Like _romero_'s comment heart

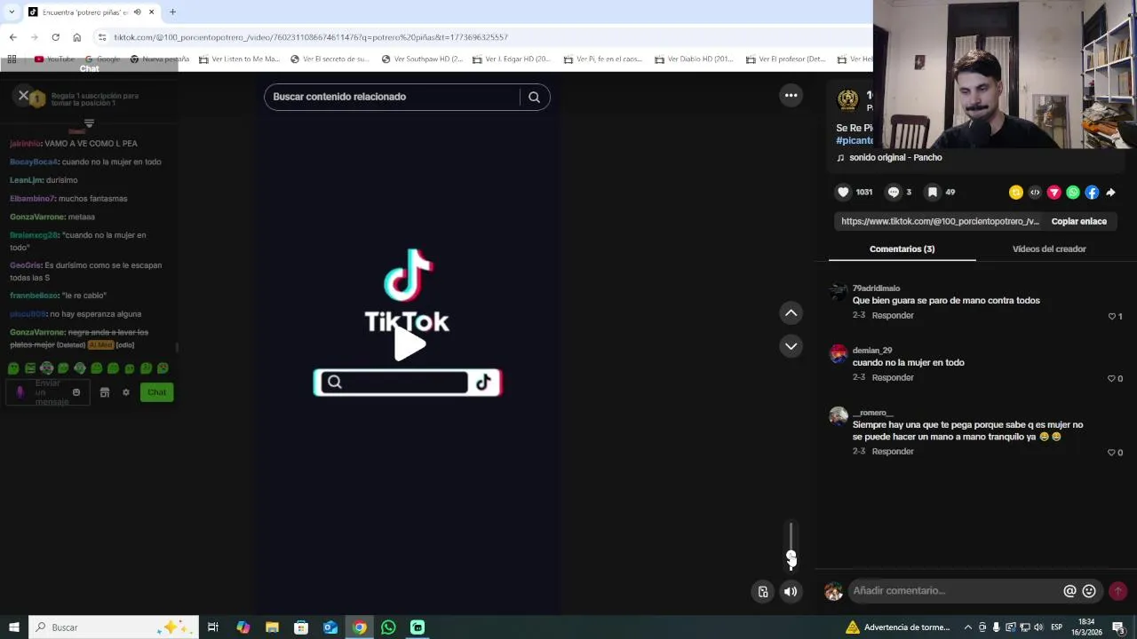click(x=1111, y=453)
